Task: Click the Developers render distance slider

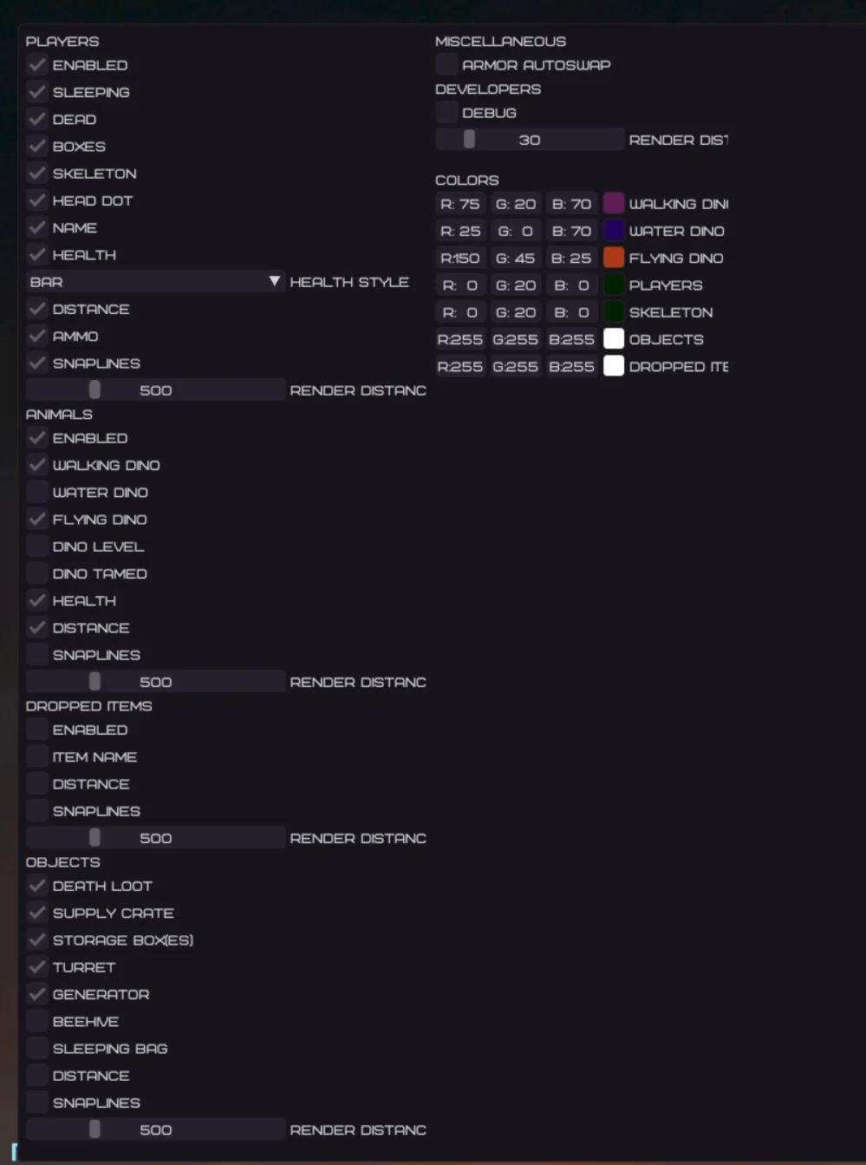Action: coord(530,140)
